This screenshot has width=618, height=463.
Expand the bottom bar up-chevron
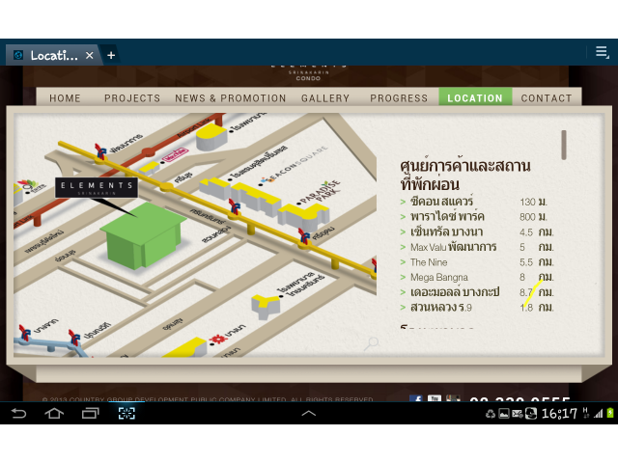309,413
